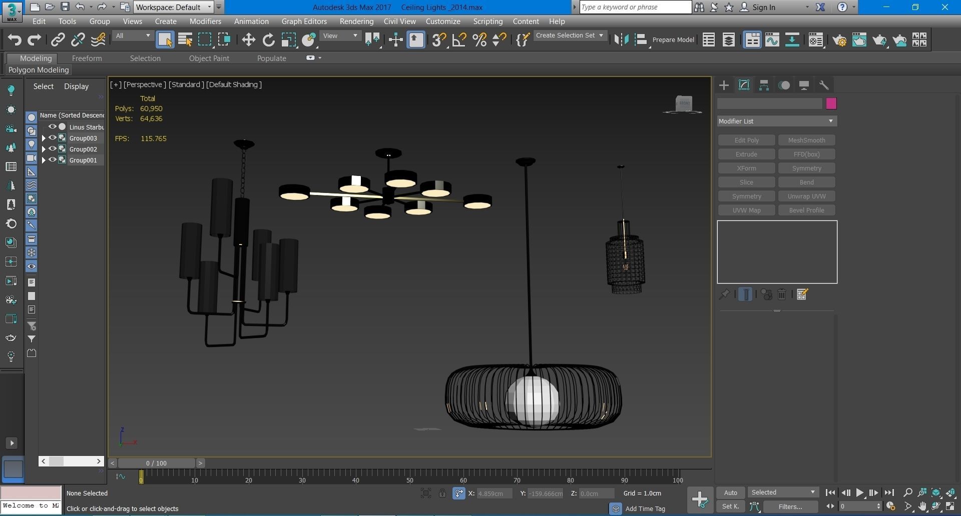The height and width of the screenshot is (516, 961).
Task: Click the Pan View hand icon
Action: pos(922,506)
